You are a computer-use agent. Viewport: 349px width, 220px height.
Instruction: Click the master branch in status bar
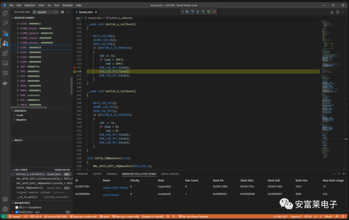click(15, 216)
